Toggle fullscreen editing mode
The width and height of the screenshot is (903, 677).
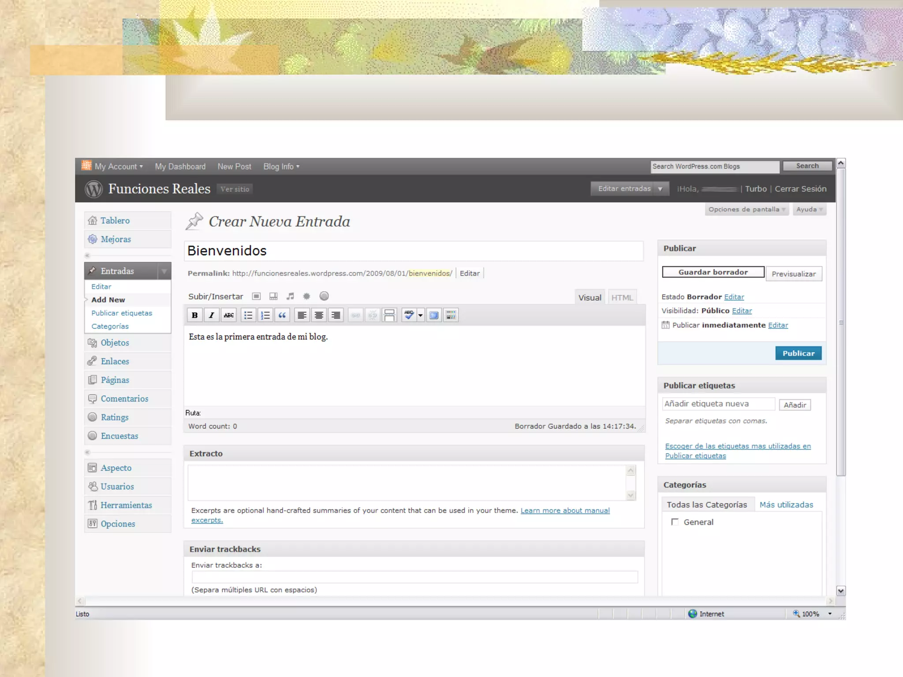pyautogui.click(x=434, y=315)
